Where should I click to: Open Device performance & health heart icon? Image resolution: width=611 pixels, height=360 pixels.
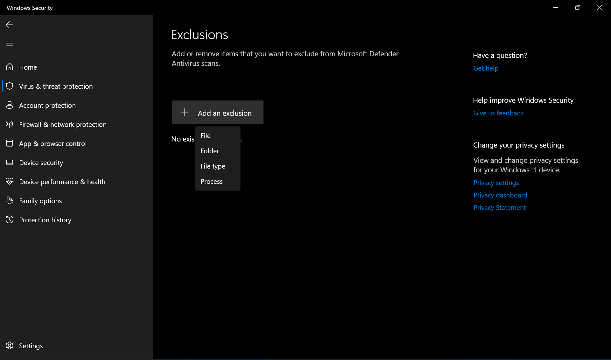(10, 182)
